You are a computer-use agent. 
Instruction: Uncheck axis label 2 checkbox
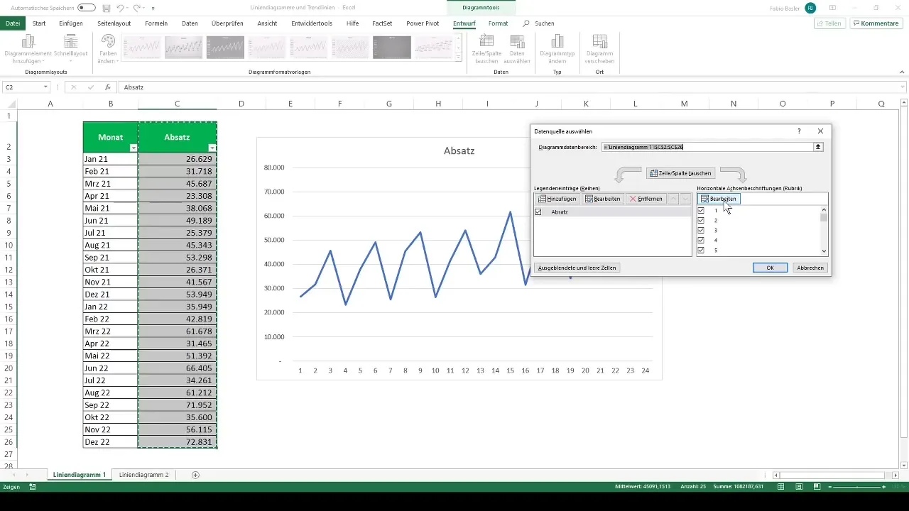coord(701,221)
